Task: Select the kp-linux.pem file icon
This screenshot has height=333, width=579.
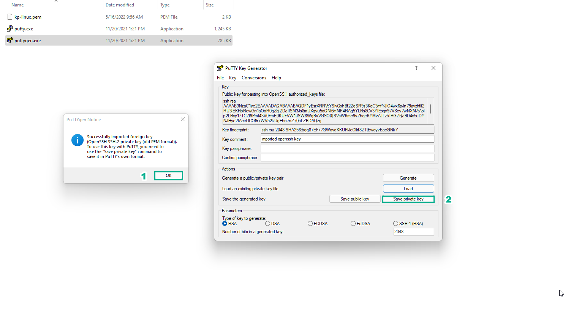Action: point(10,17)
